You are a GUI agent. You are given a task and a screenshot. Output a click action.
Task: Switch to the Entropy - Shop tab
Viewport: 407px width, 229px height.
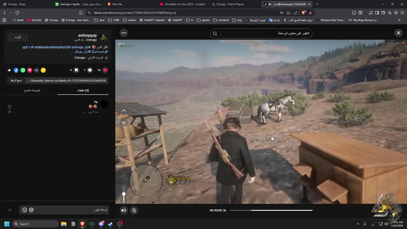[26, 4]
